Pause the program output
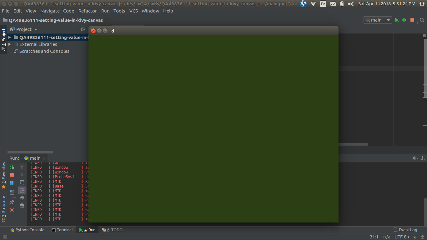The image size is (427, 240). pos(12,182)
